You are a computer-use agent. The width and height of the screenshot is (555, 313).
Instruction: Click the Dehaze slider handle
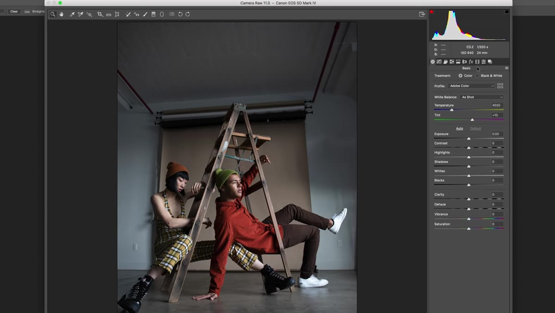pyautogui.click(x=469, y=209)
